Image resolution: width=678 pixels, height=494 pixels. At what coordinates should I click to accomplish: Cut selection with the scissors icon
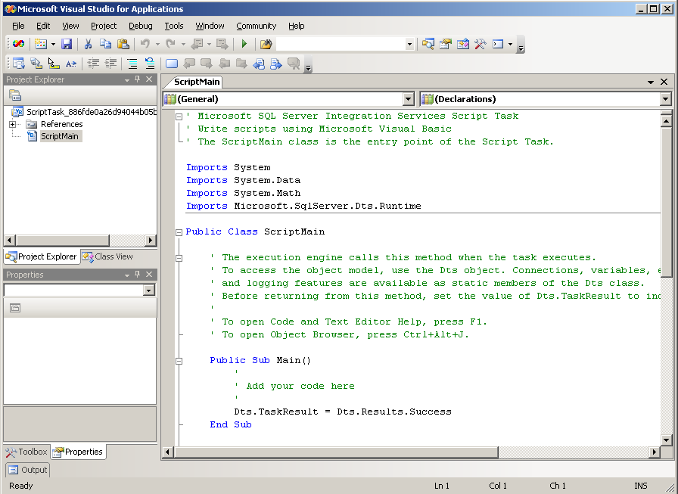coord(88,44)
